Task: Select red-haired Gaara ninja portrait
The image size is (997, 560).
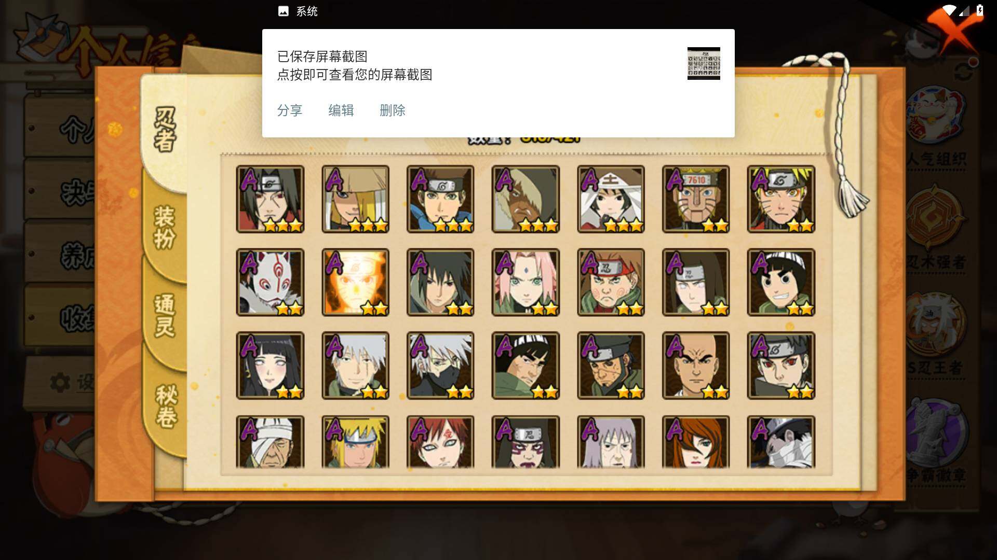Action: (440, 442)
